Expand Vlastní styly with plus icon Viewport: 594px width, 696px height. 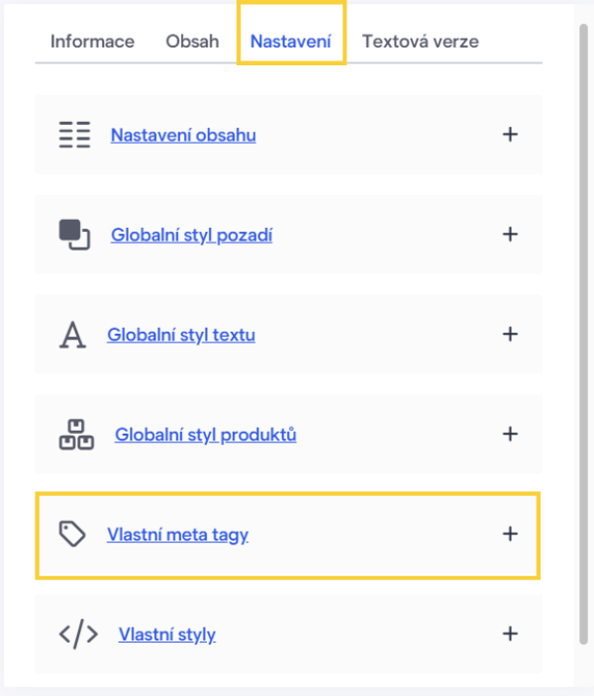510,635
